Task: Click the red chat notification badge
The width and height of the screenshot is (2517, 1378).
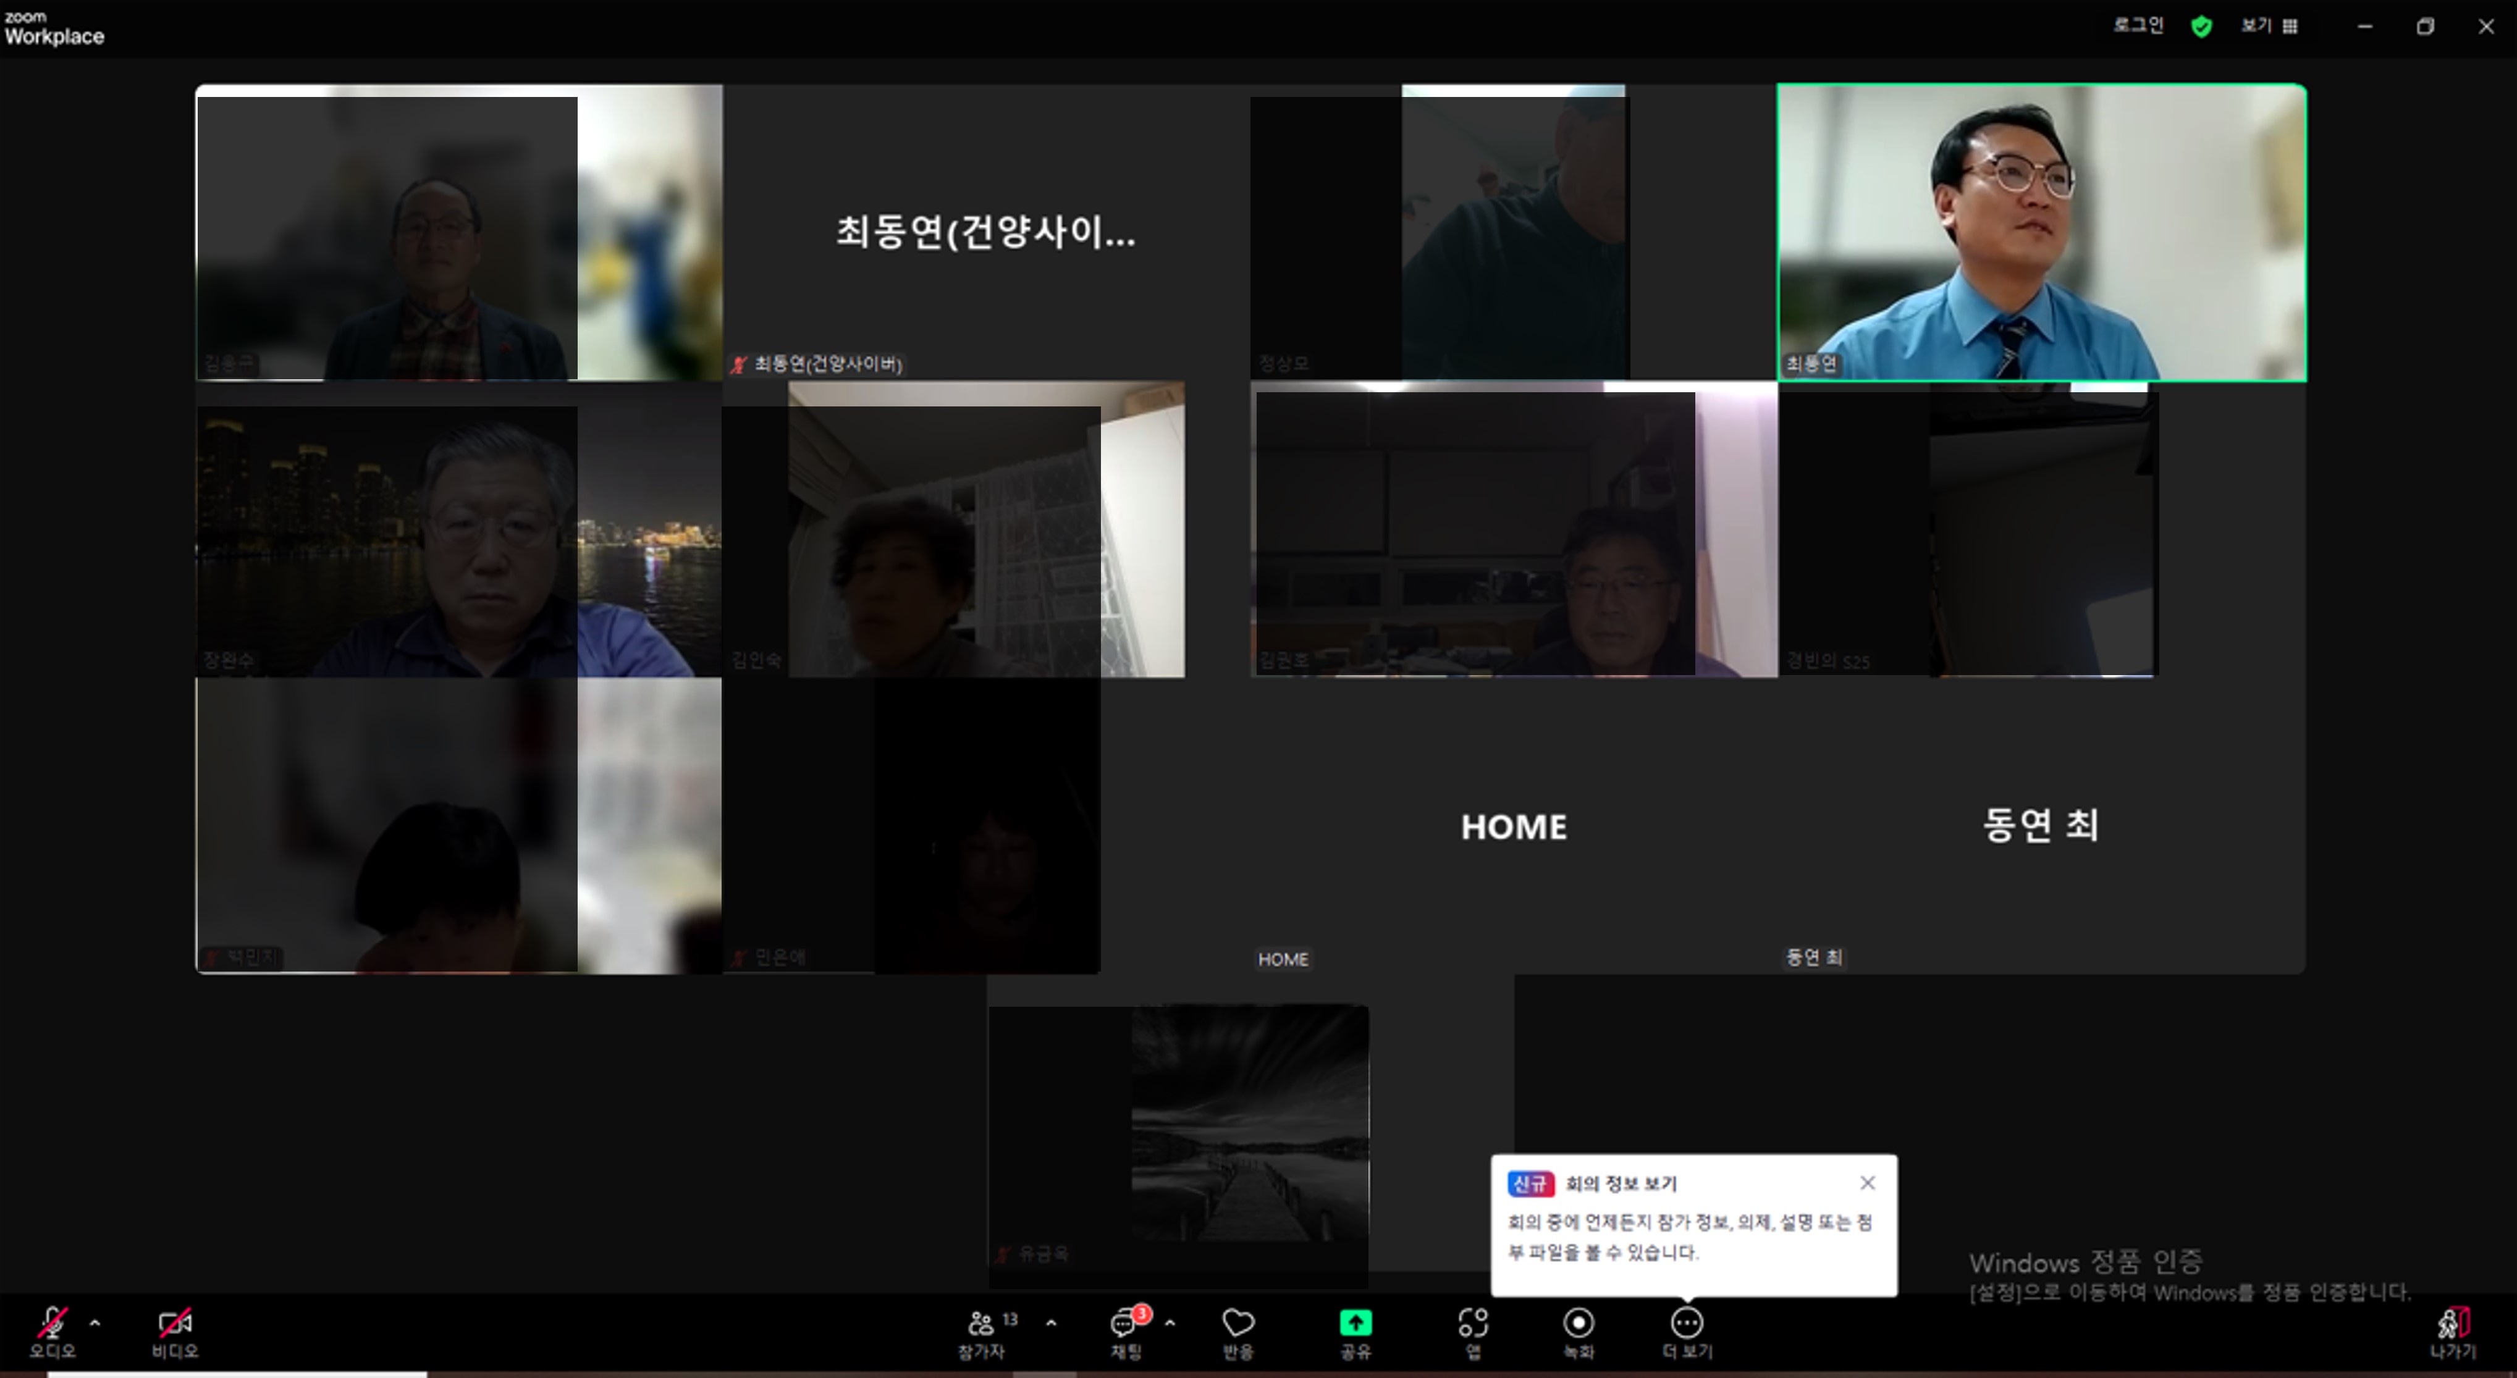Action: click(x=1141, y=1314)
